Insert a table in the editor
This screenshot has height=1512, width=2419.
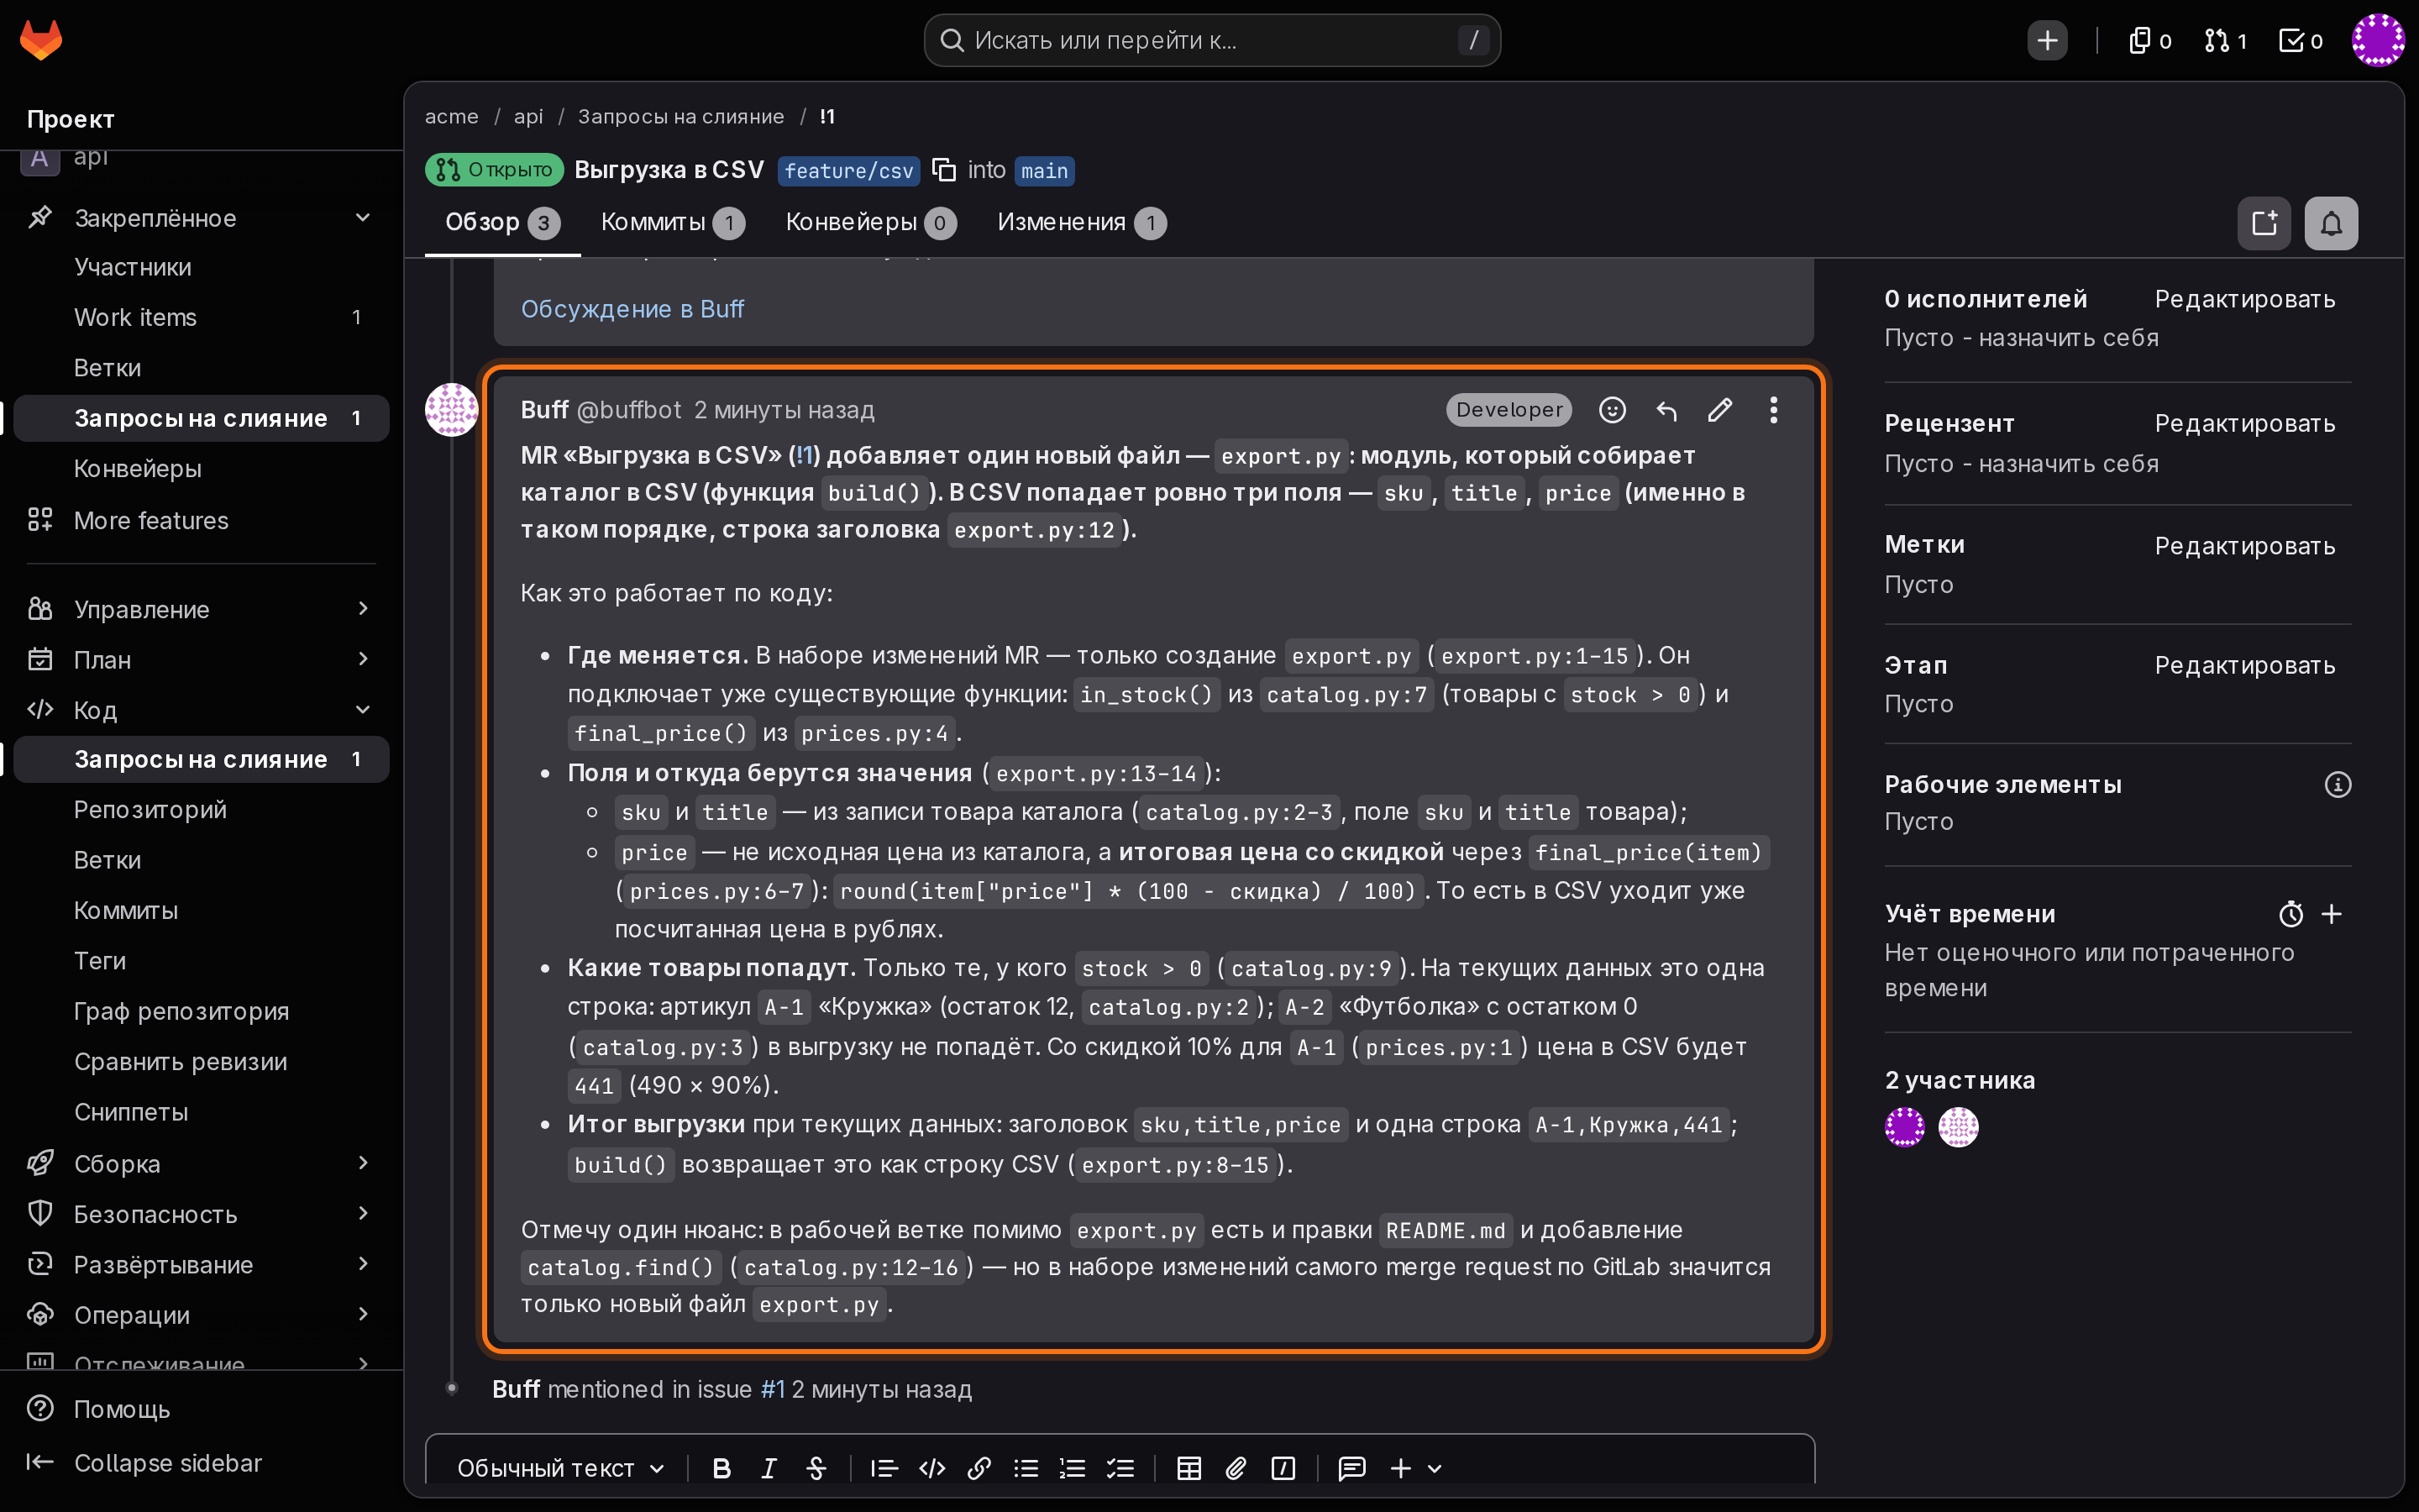(1189, 1468)
